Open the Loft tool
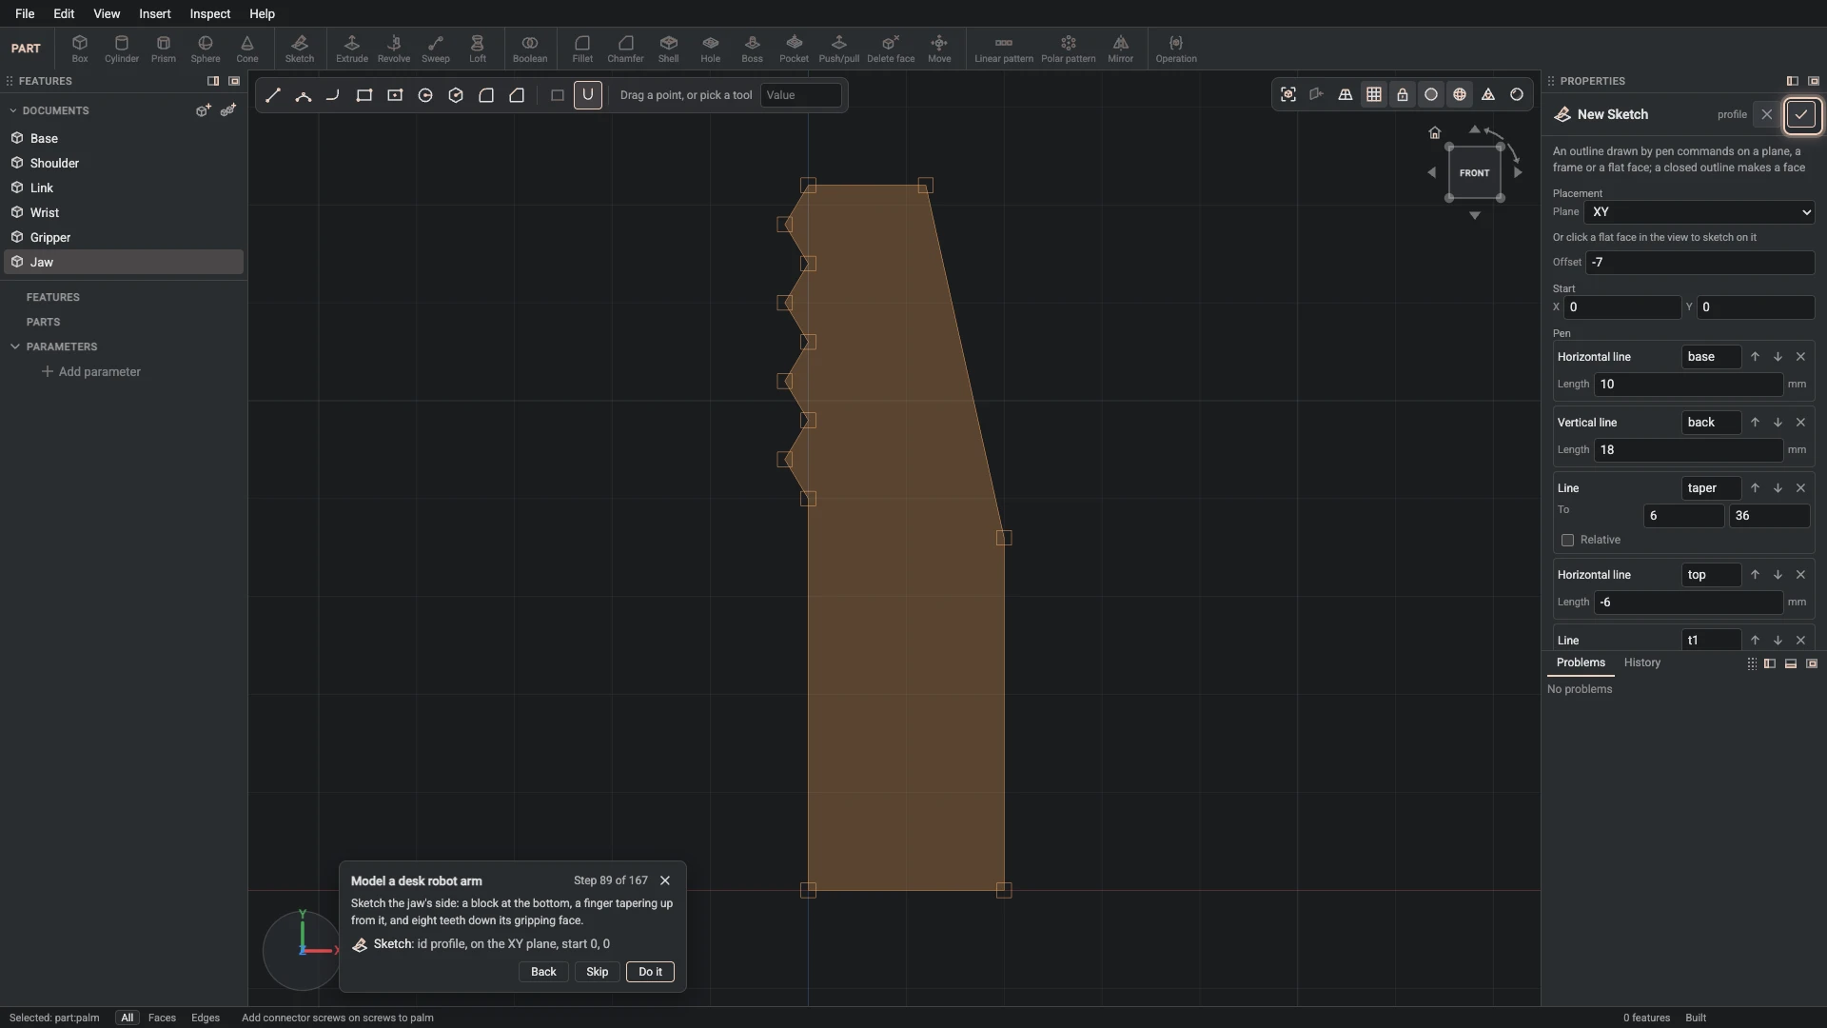 pos(478,49)
